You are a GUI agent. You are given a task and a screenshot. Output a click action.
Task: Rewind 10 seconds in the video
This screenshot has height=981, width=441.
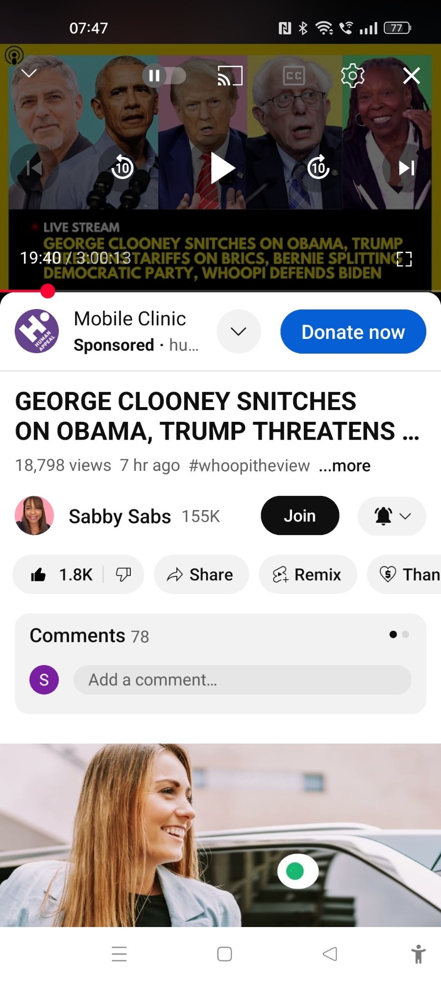pos(122,168)
